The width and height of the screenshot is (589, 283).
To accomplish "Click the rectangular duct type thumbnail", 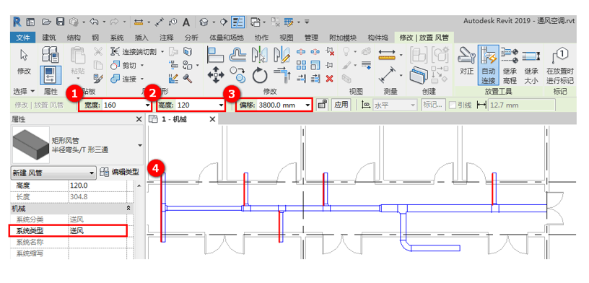I will (x=31, y=144).
